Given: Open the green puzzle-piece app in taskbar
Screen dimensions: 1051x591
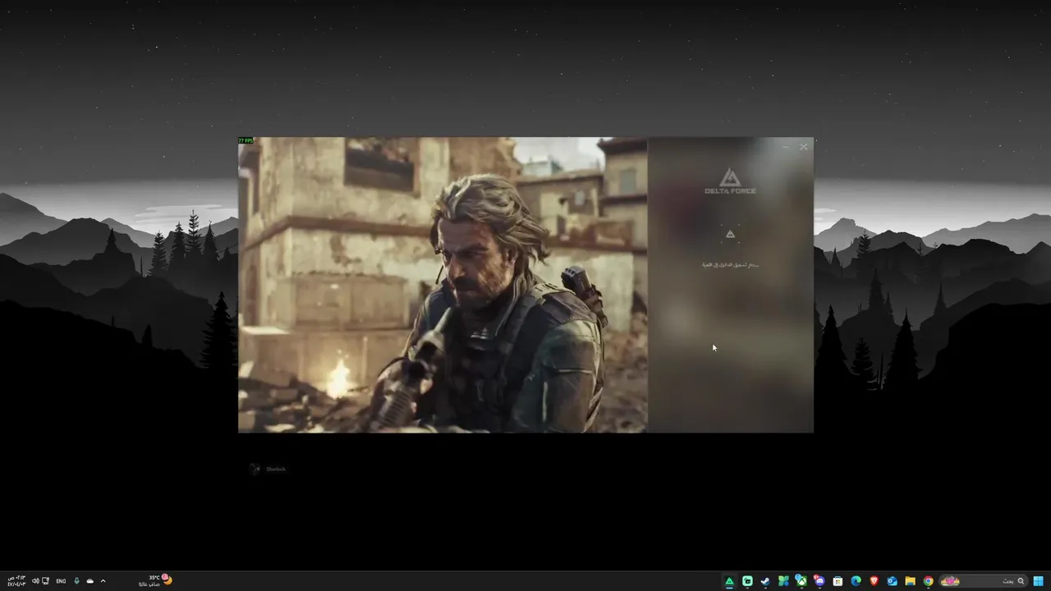Looking at the screenshot, I should (x=783, y=581).
